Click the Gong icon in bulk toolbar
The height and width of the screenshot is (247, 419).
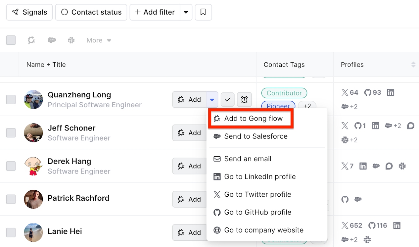31,40
